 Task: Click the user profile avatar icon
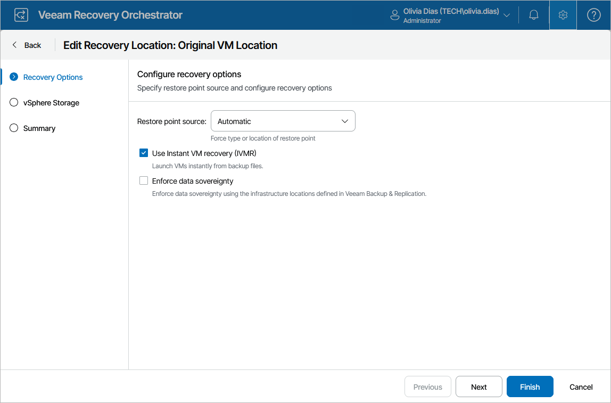click(395, 15)
